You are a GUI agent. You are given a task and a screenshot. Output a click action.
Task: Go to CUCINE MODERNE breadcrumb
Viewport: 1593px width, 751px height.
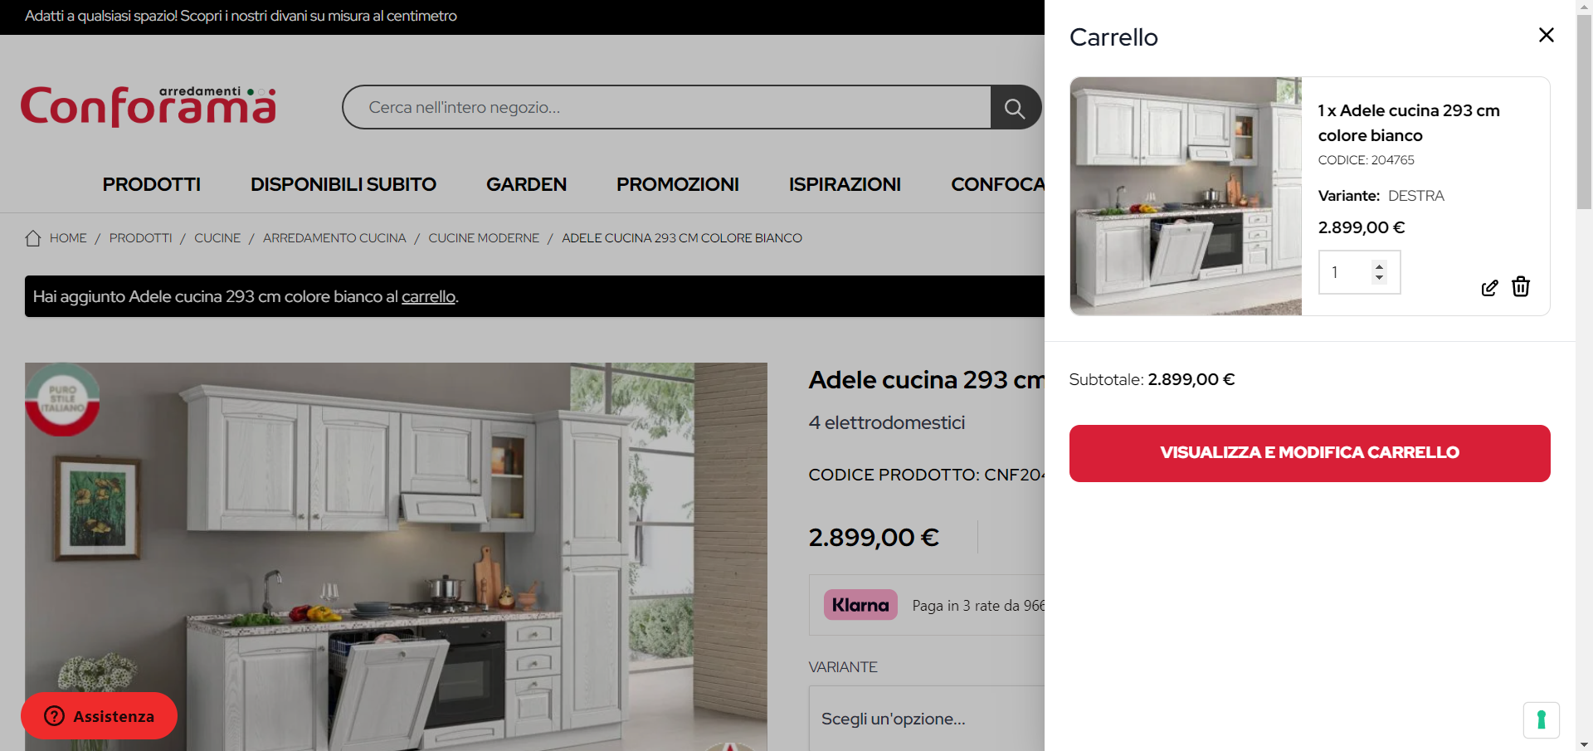pos(484,238)
